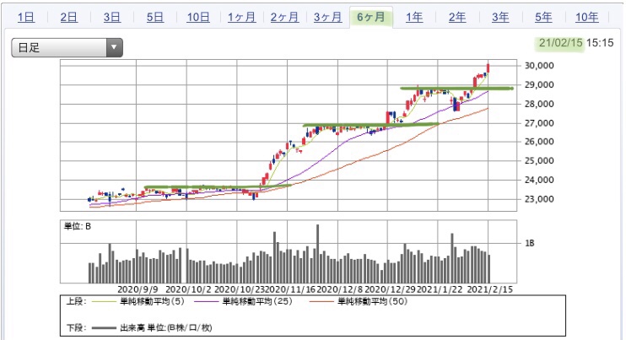The height and width of the screenshot is (340, 626).
Task: Select the 2日 period tab
Action: click(x=68, y=17)
